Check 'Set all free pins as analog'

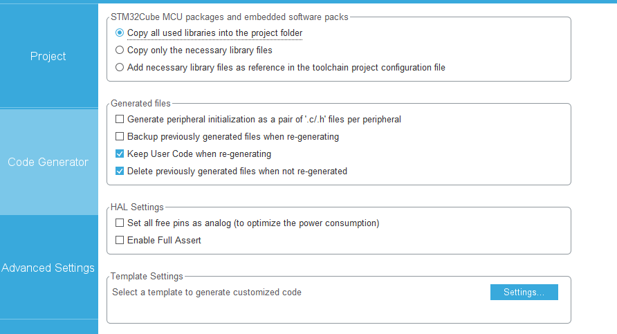(120, 223)
